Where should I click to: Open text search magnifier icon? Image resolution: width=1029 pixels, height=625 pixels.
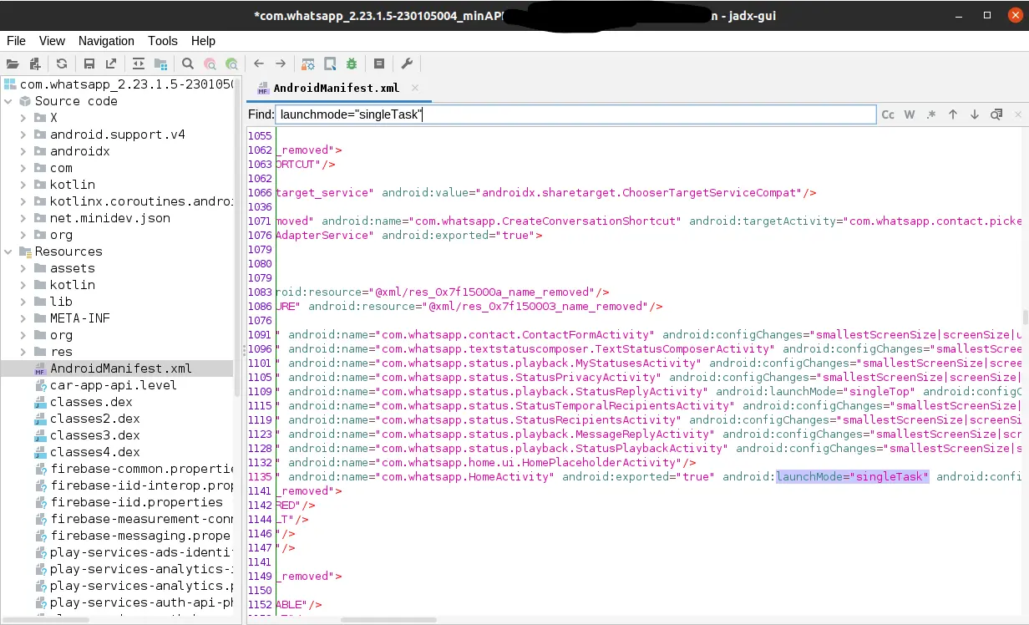[188, 64]
